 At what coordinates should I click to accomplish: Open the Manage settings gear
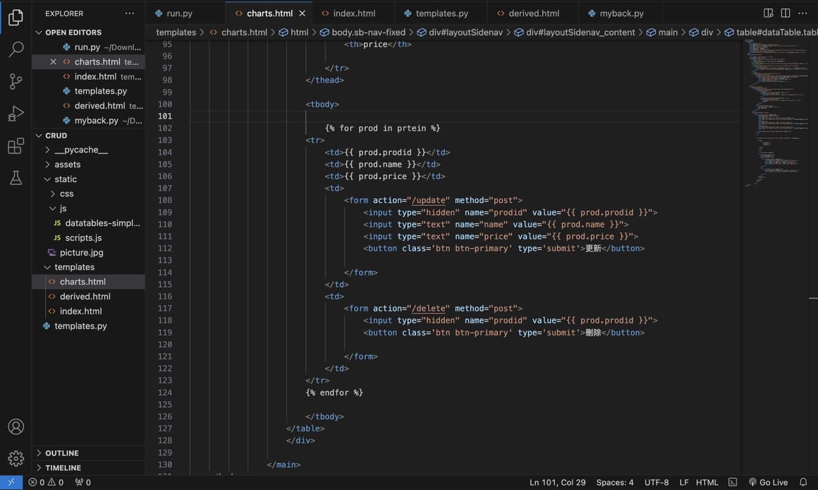(x=16, y=457)
